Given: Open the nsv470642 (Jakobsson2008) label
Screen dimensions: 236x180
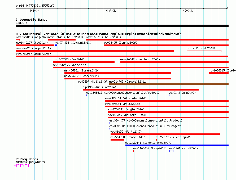Looking at the screenshot, I should (140, 59).
